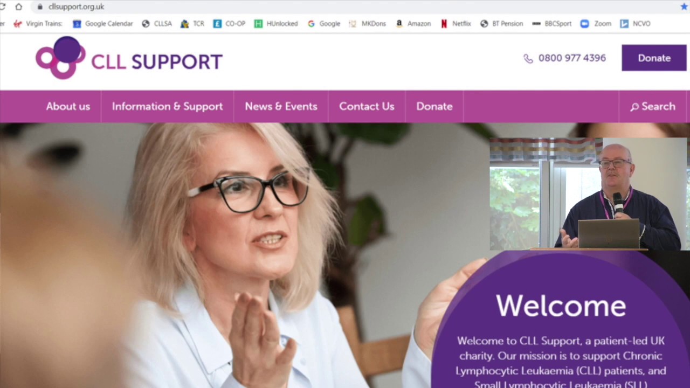Open the Search option in navigation
690x388 pixels.
pyautogui.click(x=653, y=106)
